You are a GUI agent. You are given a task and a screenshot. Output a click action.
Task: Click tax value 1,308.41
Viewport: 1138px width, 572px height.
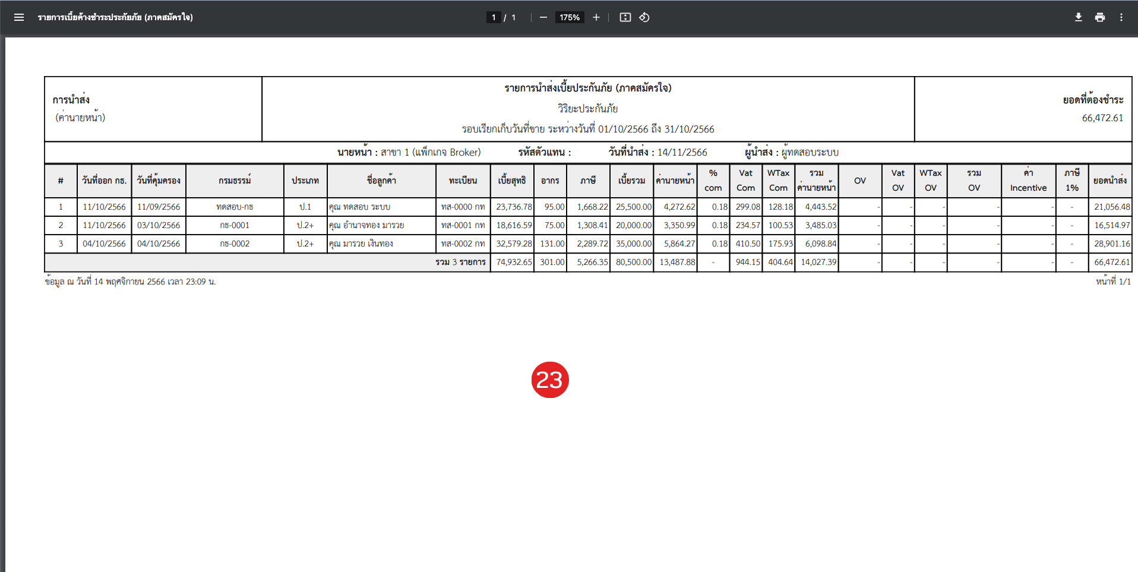click(x=592, y=225)
